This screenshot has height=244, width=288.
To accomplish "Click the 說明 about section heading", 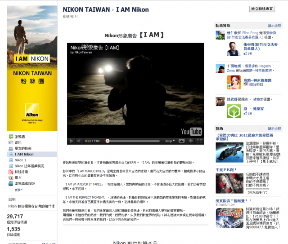I will click(x=12, y=200).
